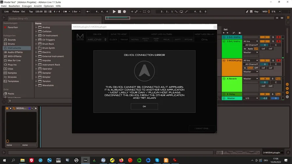This screenshot has width=292, height=164.
Task: Open Master output dropdown on A Reverb track
Action: [x=251, y=79]
